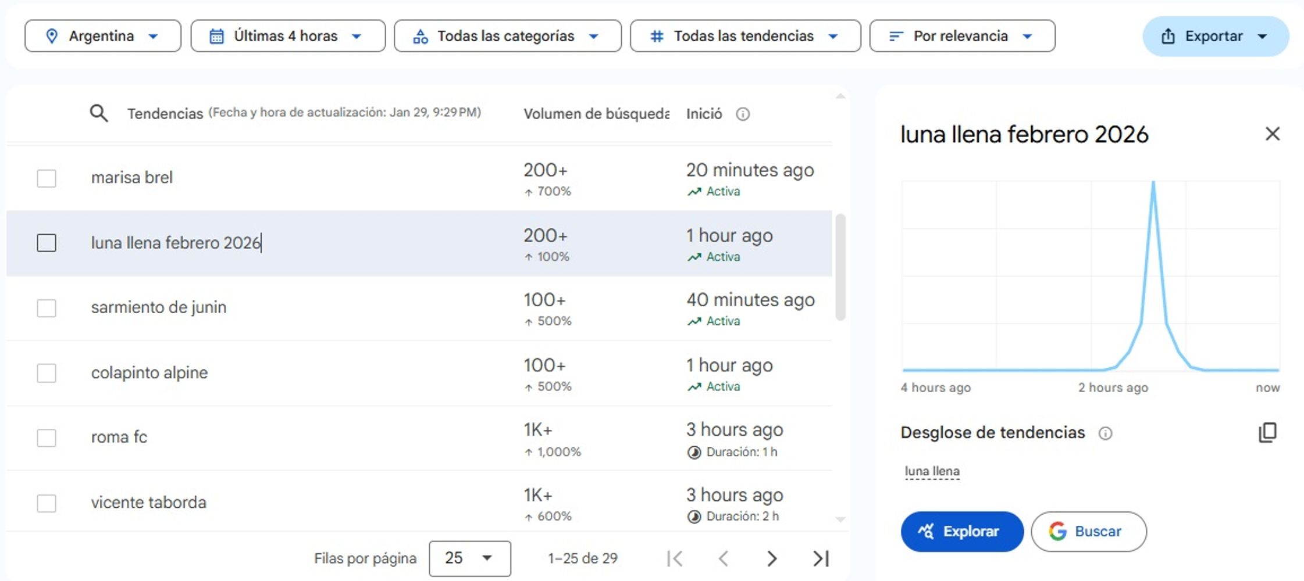Close the luna llena febrero 2026 panel
The width and height of the screenshot is (1304, 581).
click(1273, 134)
